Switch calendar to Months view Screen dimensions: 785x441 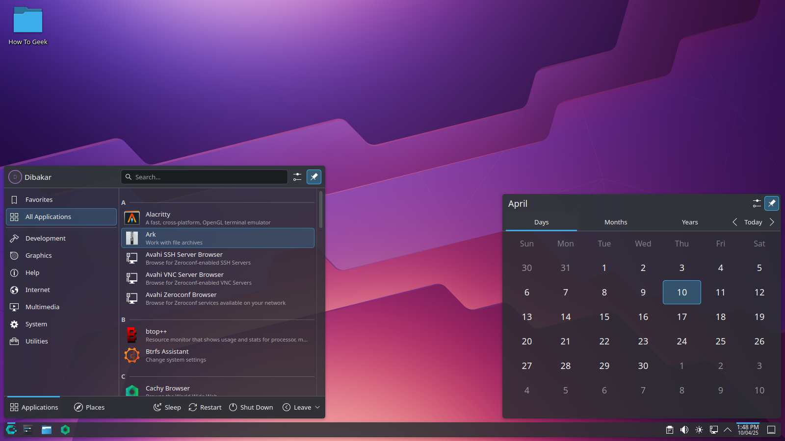tap(616, 222)
